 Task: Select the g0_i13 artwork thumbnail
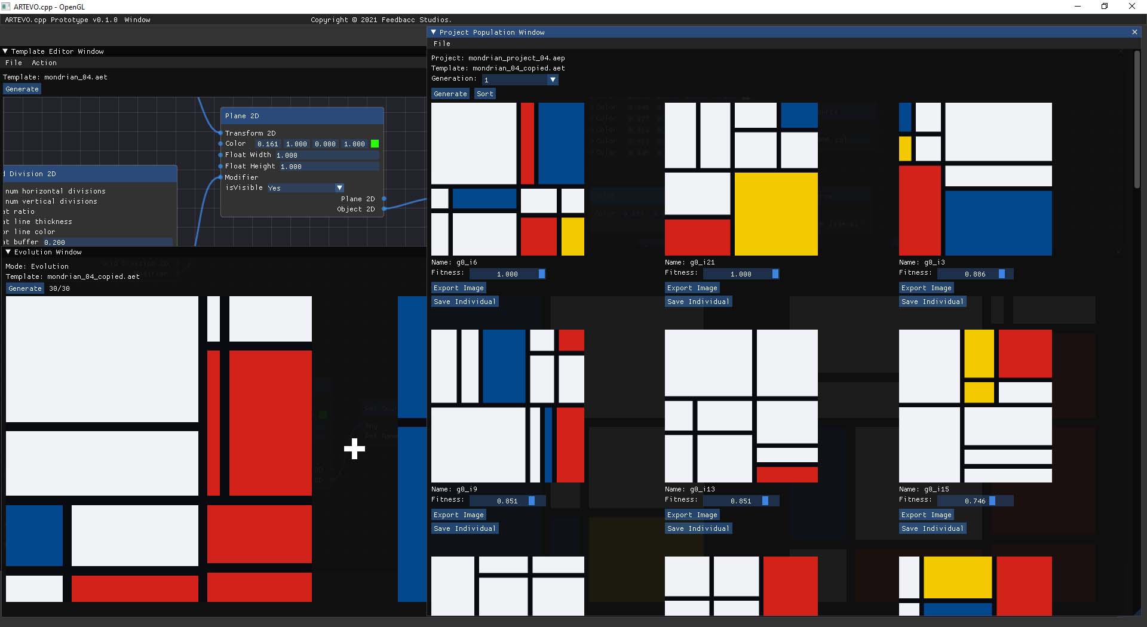(741, 406)
